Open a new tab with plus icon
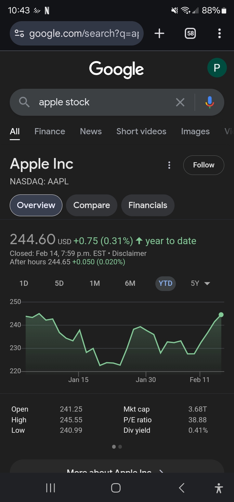234x502 pixels. pos(159,33)
